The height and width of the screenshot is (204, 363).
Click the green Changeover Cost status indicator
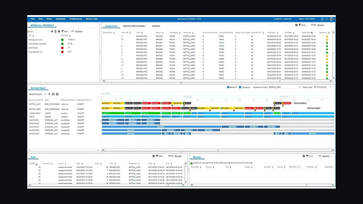point(62,40)
